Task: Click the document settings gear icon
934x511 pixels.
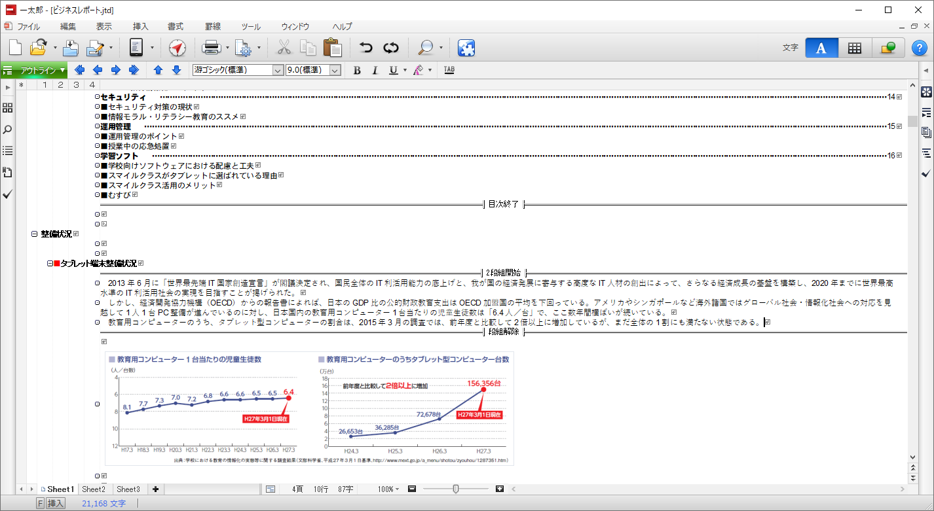Action: click(x=244, y=48)
